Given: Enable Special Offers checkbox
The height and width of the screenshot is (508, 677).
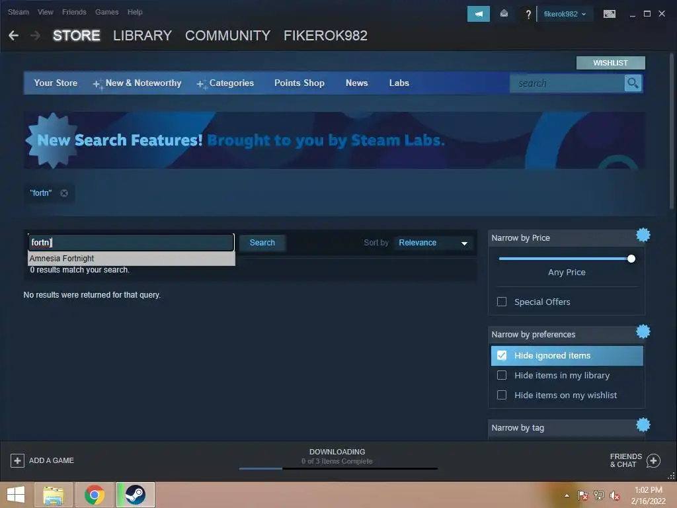Looking at the screenshot, I should pos(502,302).
